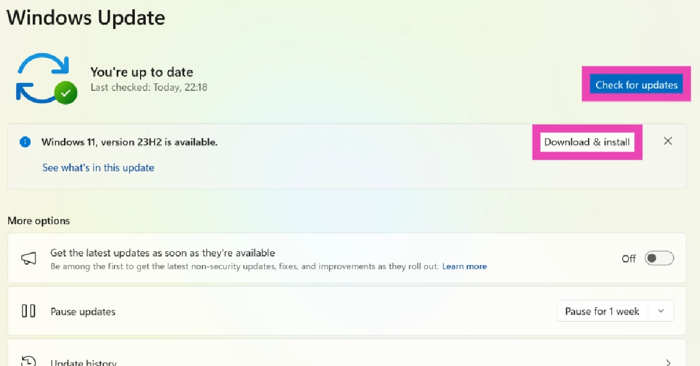
Task: Open the pause duration dropdown arrow
Action: pyautogui.click(x=661, y=311)
